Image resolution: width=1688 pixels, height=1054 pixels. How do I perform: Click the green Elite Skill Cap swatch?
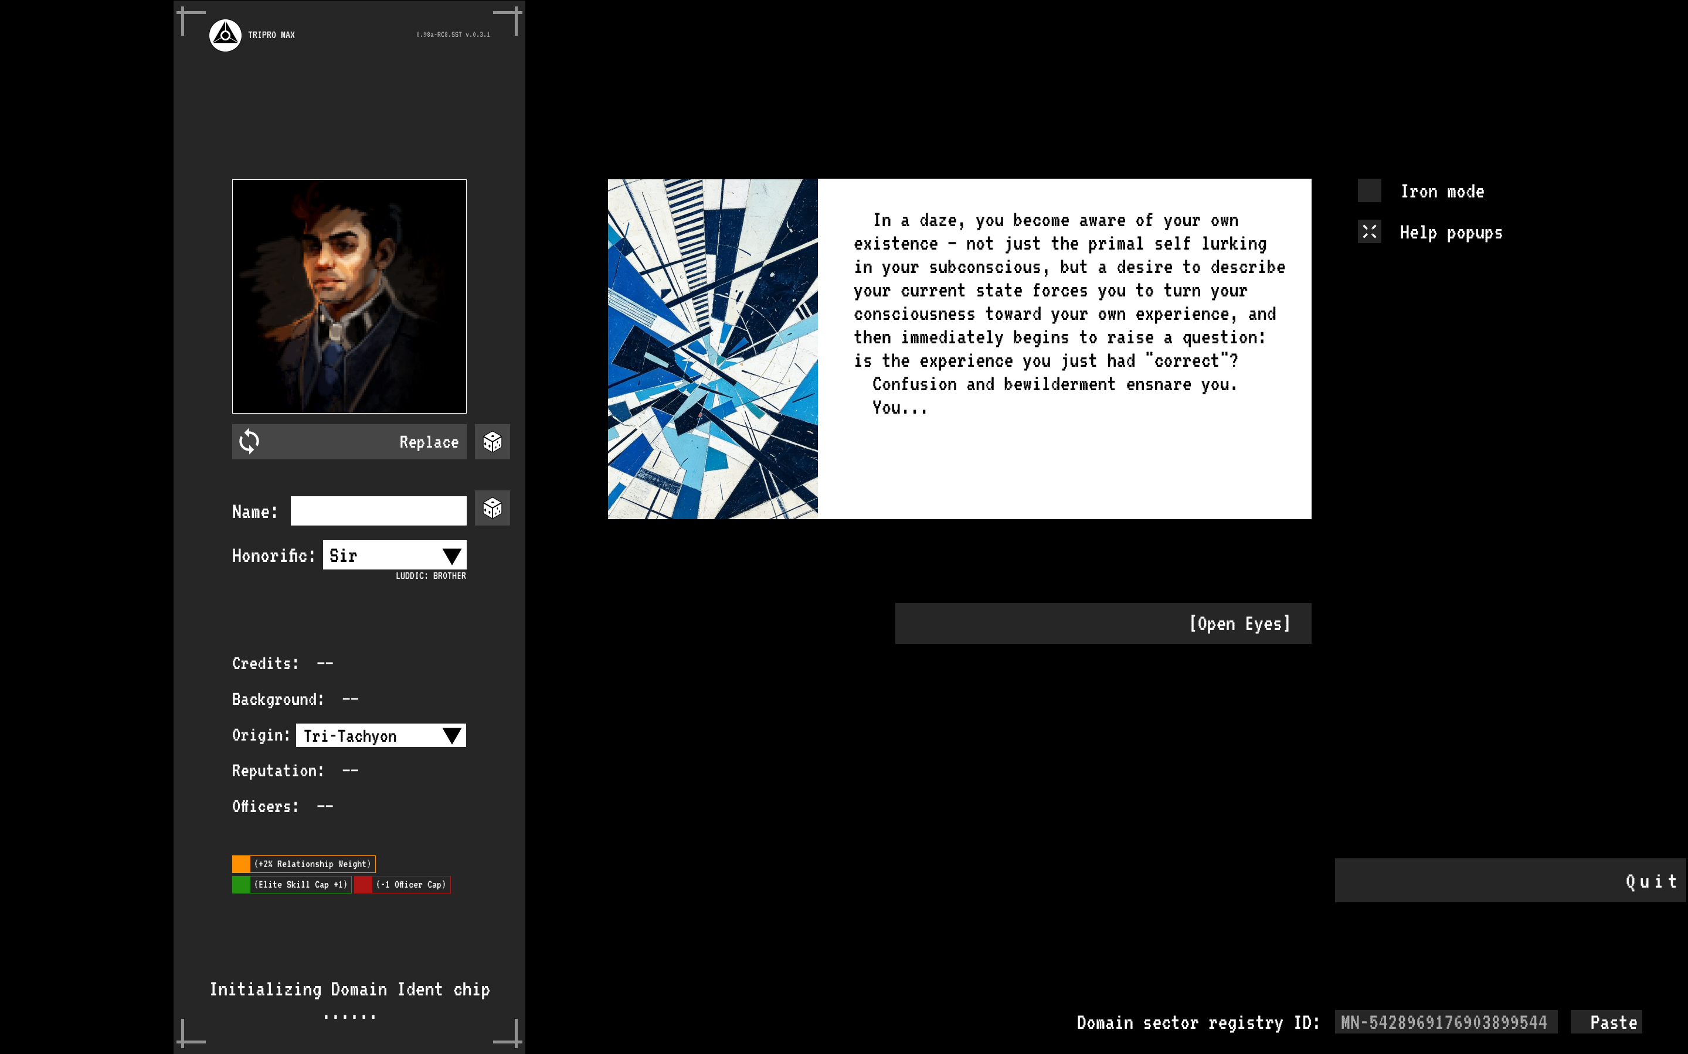(242, 885)
